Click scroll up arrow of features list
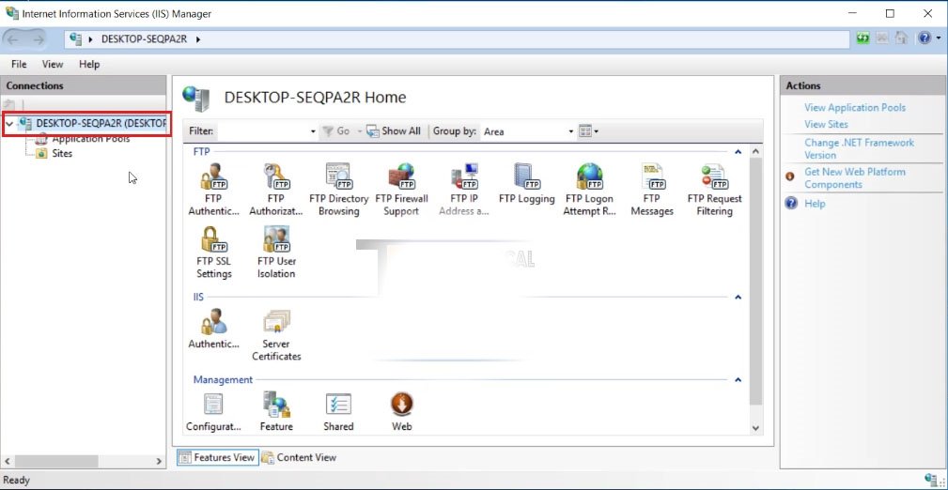 click(x=755, y=150)
